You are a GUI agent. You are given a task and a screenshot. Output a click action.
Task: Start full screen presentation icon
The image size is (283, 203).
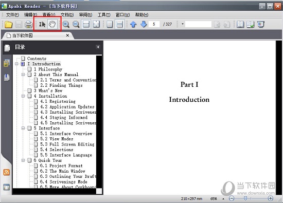point(260,24)
